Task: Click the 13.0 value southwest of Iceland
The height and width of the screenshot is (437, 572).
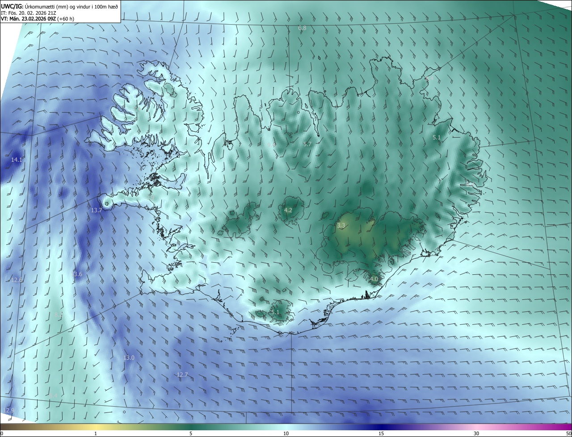Action: [x=129, y=357]
